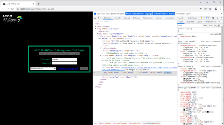Open a new browser tab
This screenshot has width=224, height=125.
[x=39, y=4]
